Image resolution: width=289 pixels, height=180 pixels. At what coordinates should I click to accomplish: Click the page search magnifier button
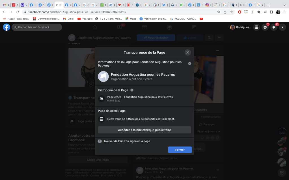(x=209, y=38)
